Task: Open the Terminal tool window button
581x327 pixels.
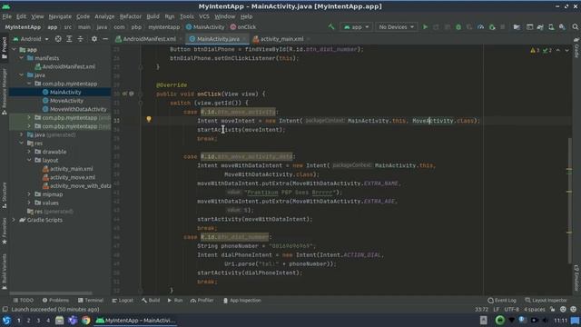Action: (91, 301)
